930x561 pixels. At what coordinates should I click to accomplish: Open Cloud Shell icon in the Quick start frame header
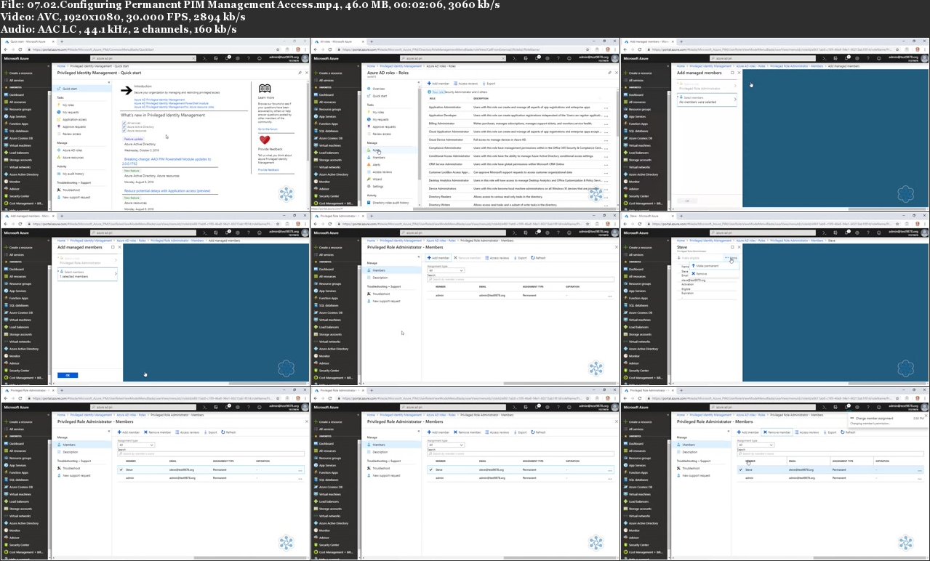tap(205, 58)
